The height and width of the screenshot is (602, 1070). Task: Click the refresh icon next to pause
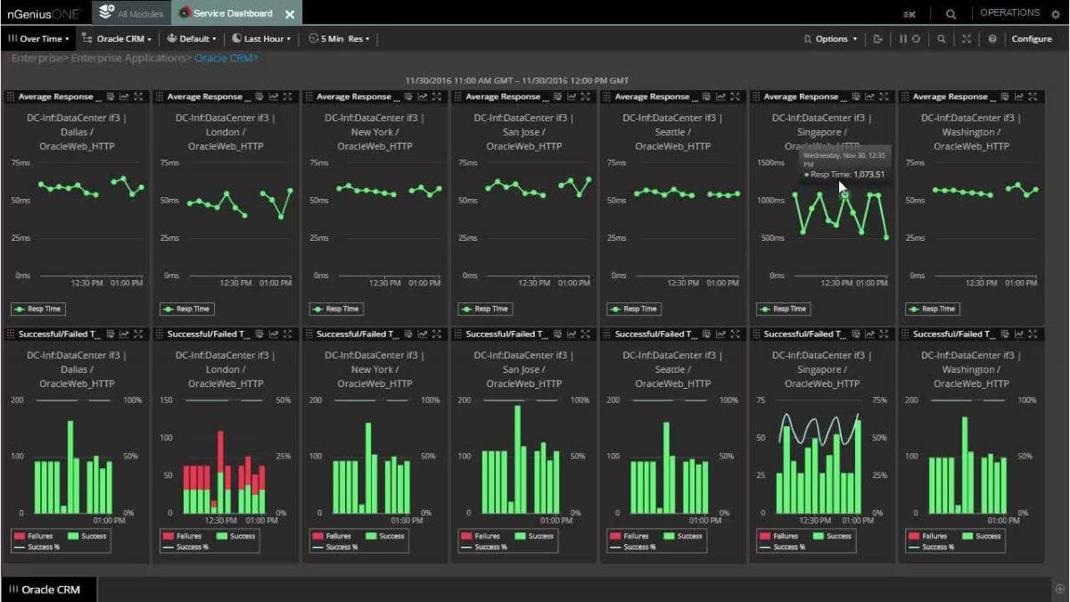click(917, 39)
